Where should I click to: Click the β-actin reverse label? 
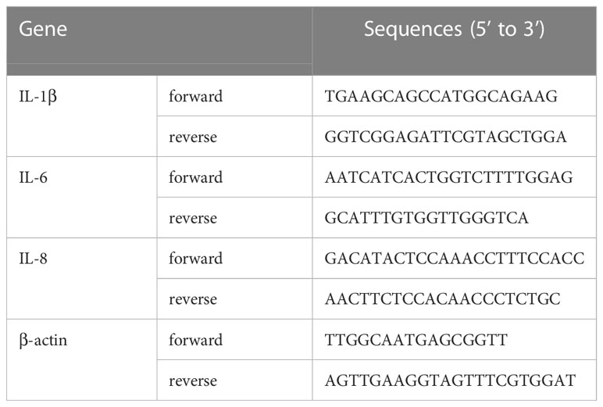tap(193, 381)
